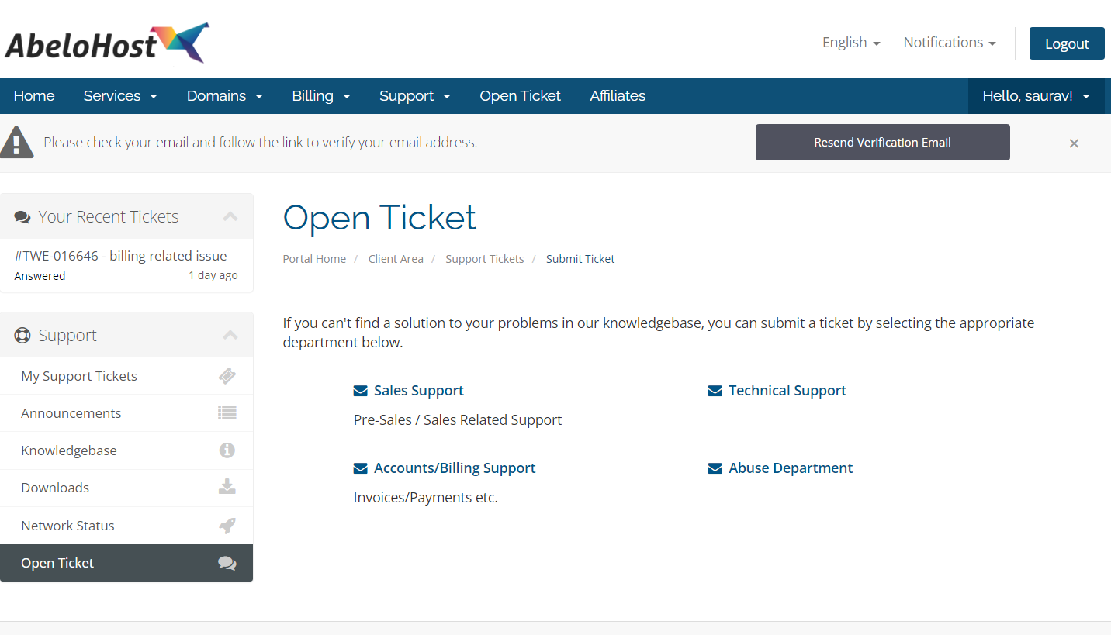1111x635 pixels.
Task: Click the Accounts/Billing Support envelope icon
Action: pos(360,468)
